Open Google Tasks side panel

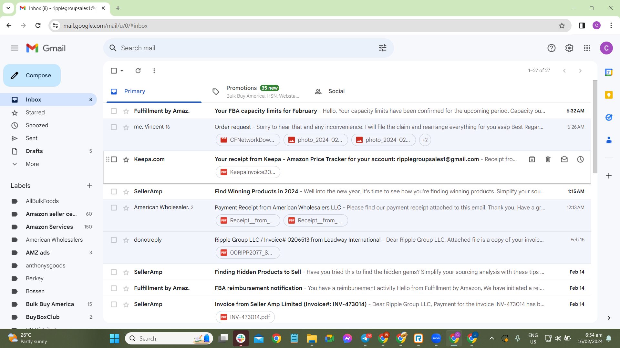click(609, 117)
